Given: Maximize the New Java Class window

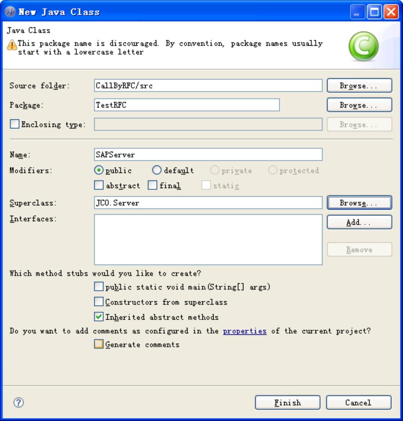Looking at the screenshot, I should 375,12.
